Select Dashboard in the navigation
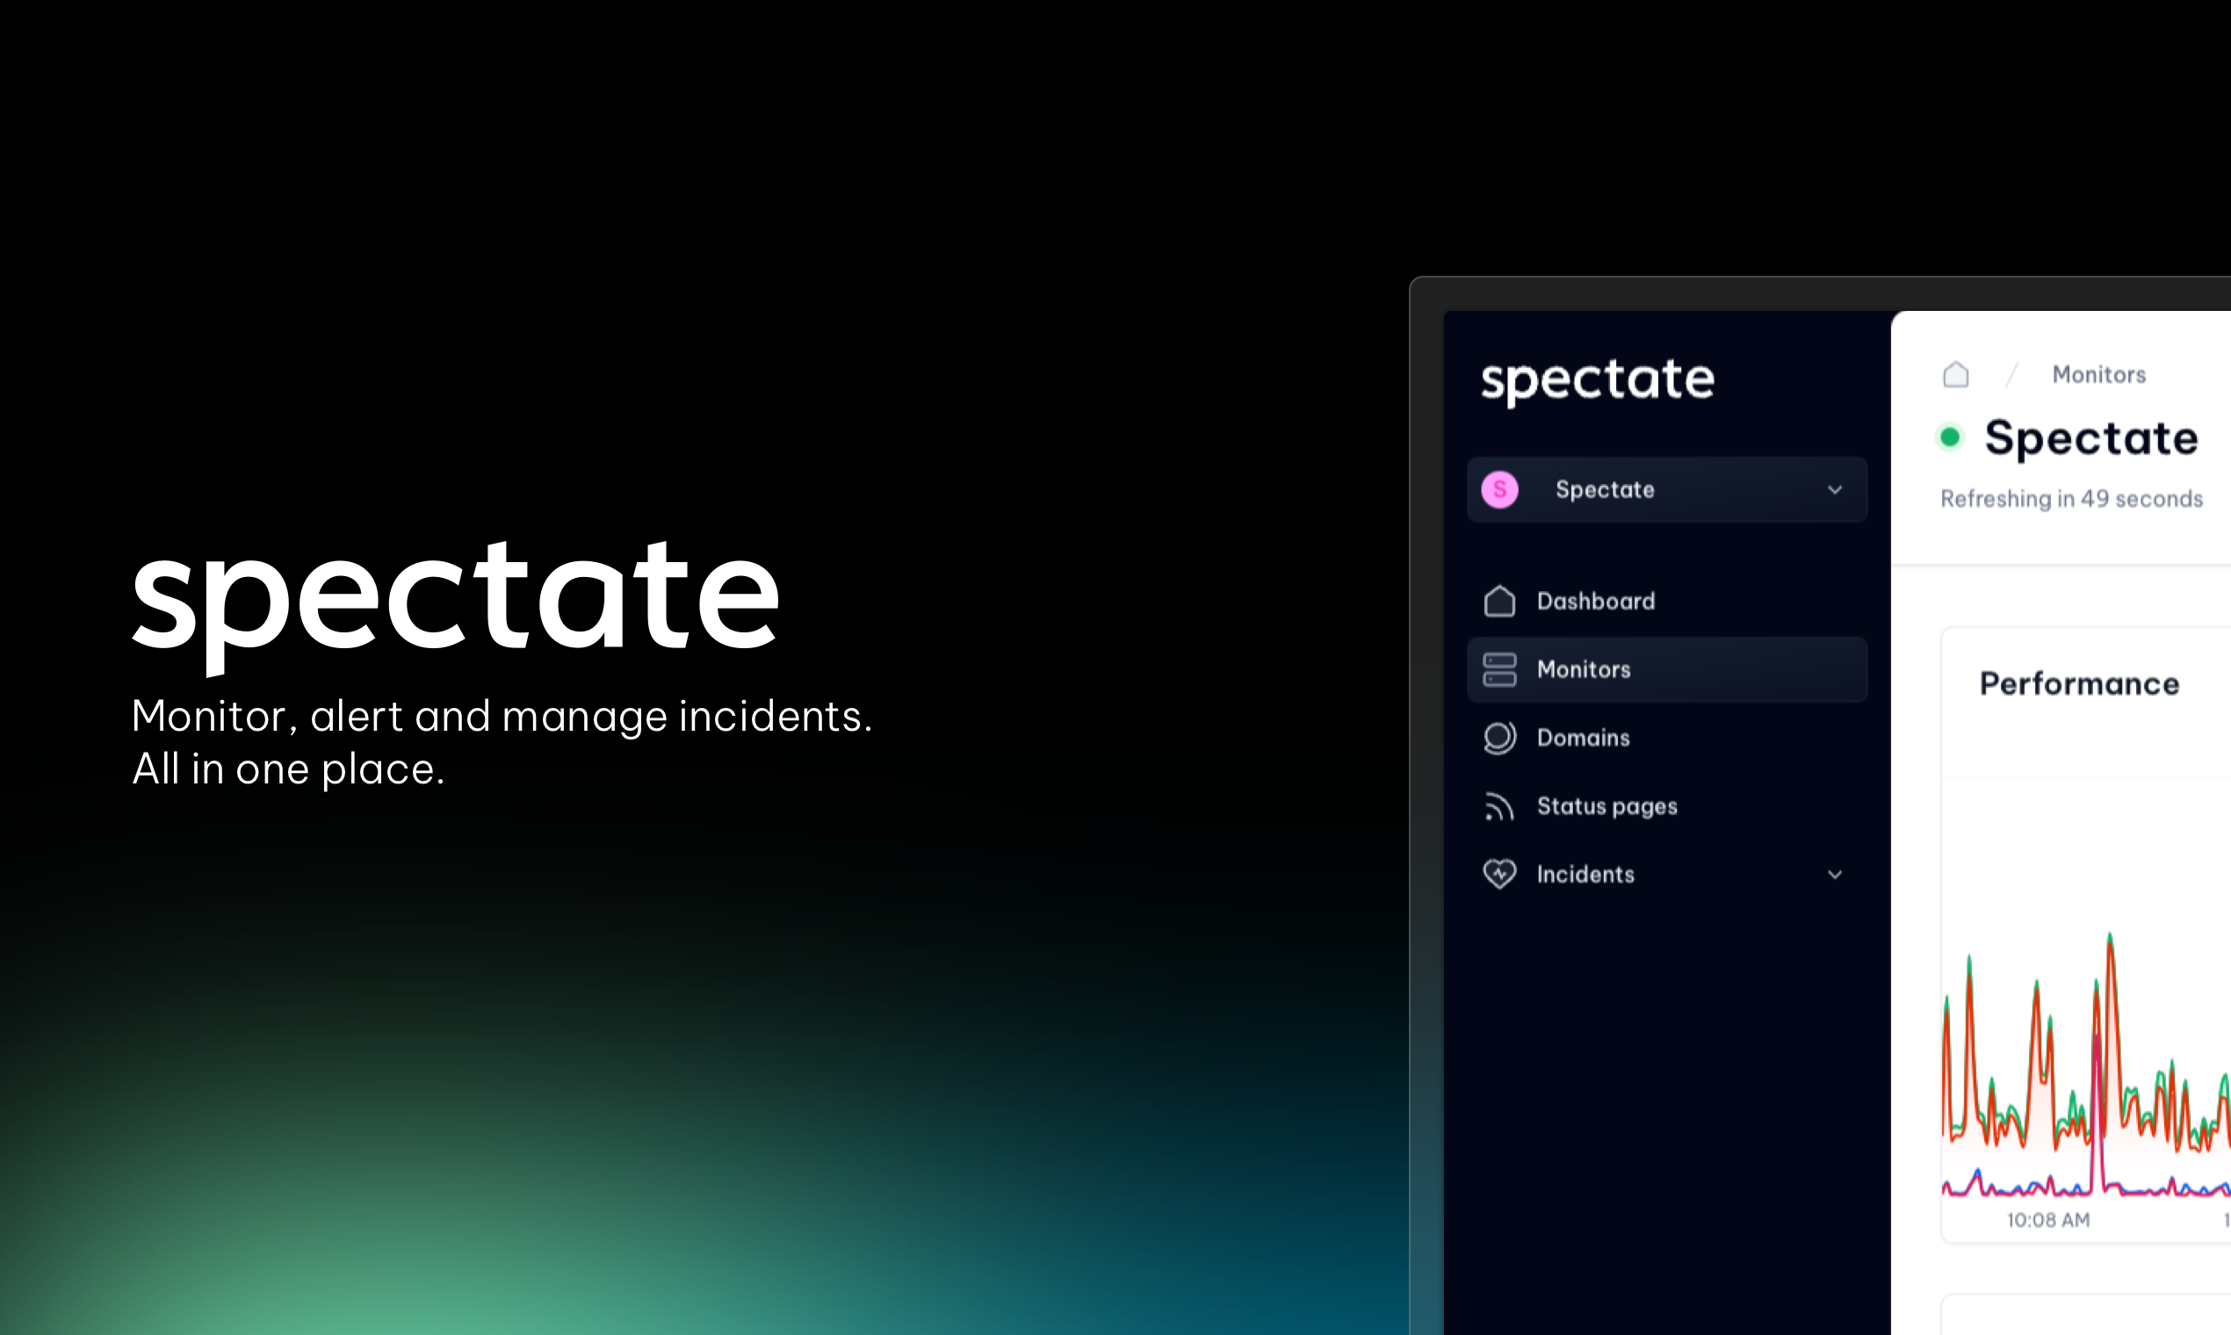This screenshot has width=2231, height=1335. click(1596, 600)
